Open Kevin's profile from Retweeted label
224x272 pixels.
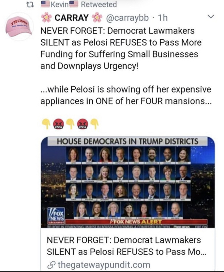tap(59, 5)
